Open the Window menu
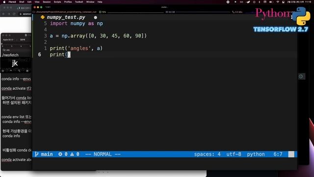Viewport: 314px width, 177px height. (90, 2)
